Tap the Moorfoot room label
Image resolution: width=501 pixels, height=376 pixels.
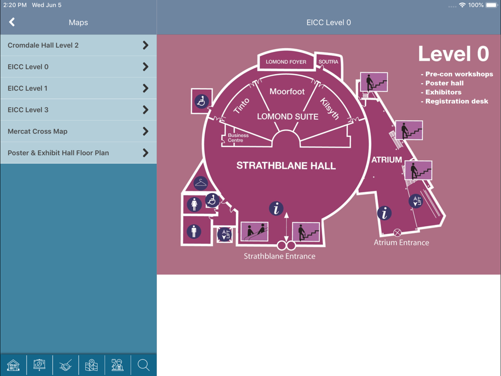click(x=287, y=91)
